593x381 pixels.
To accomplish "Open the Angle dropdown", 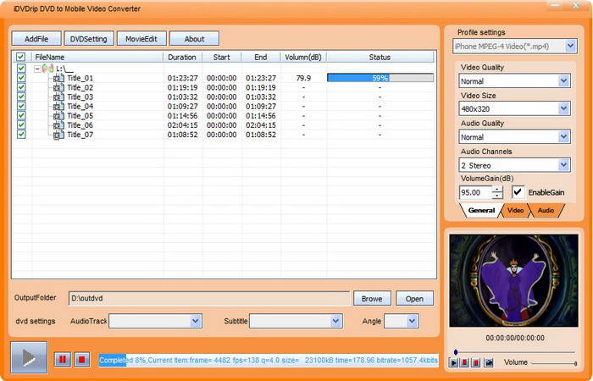I will [x=412, y=321].
